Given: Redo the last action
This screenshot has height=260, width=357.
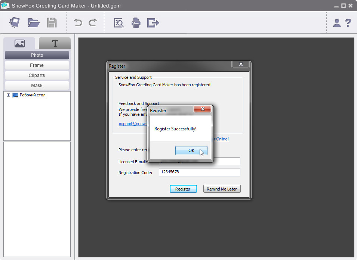Looking at the screenshot, I should click(x=93, y=22).
